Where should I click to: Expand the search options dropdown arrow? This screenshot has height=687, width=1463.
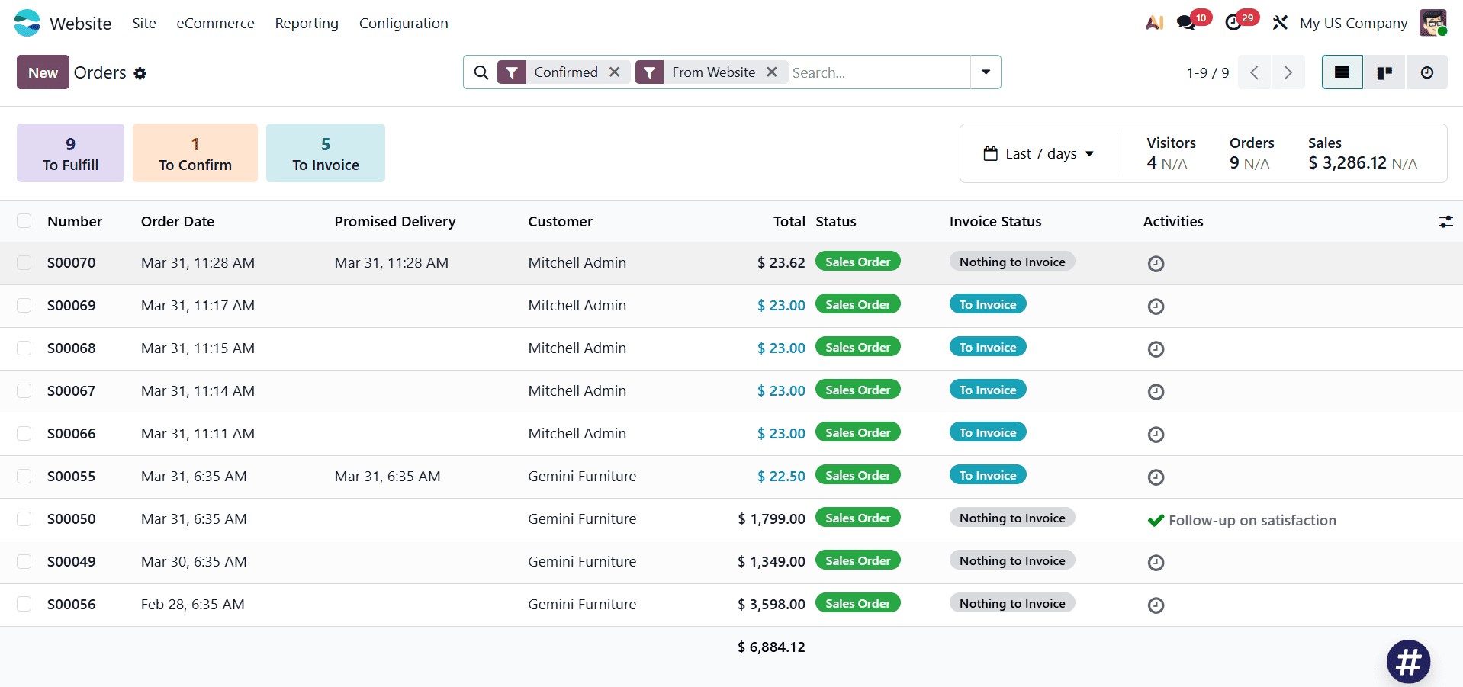point(986,72)
